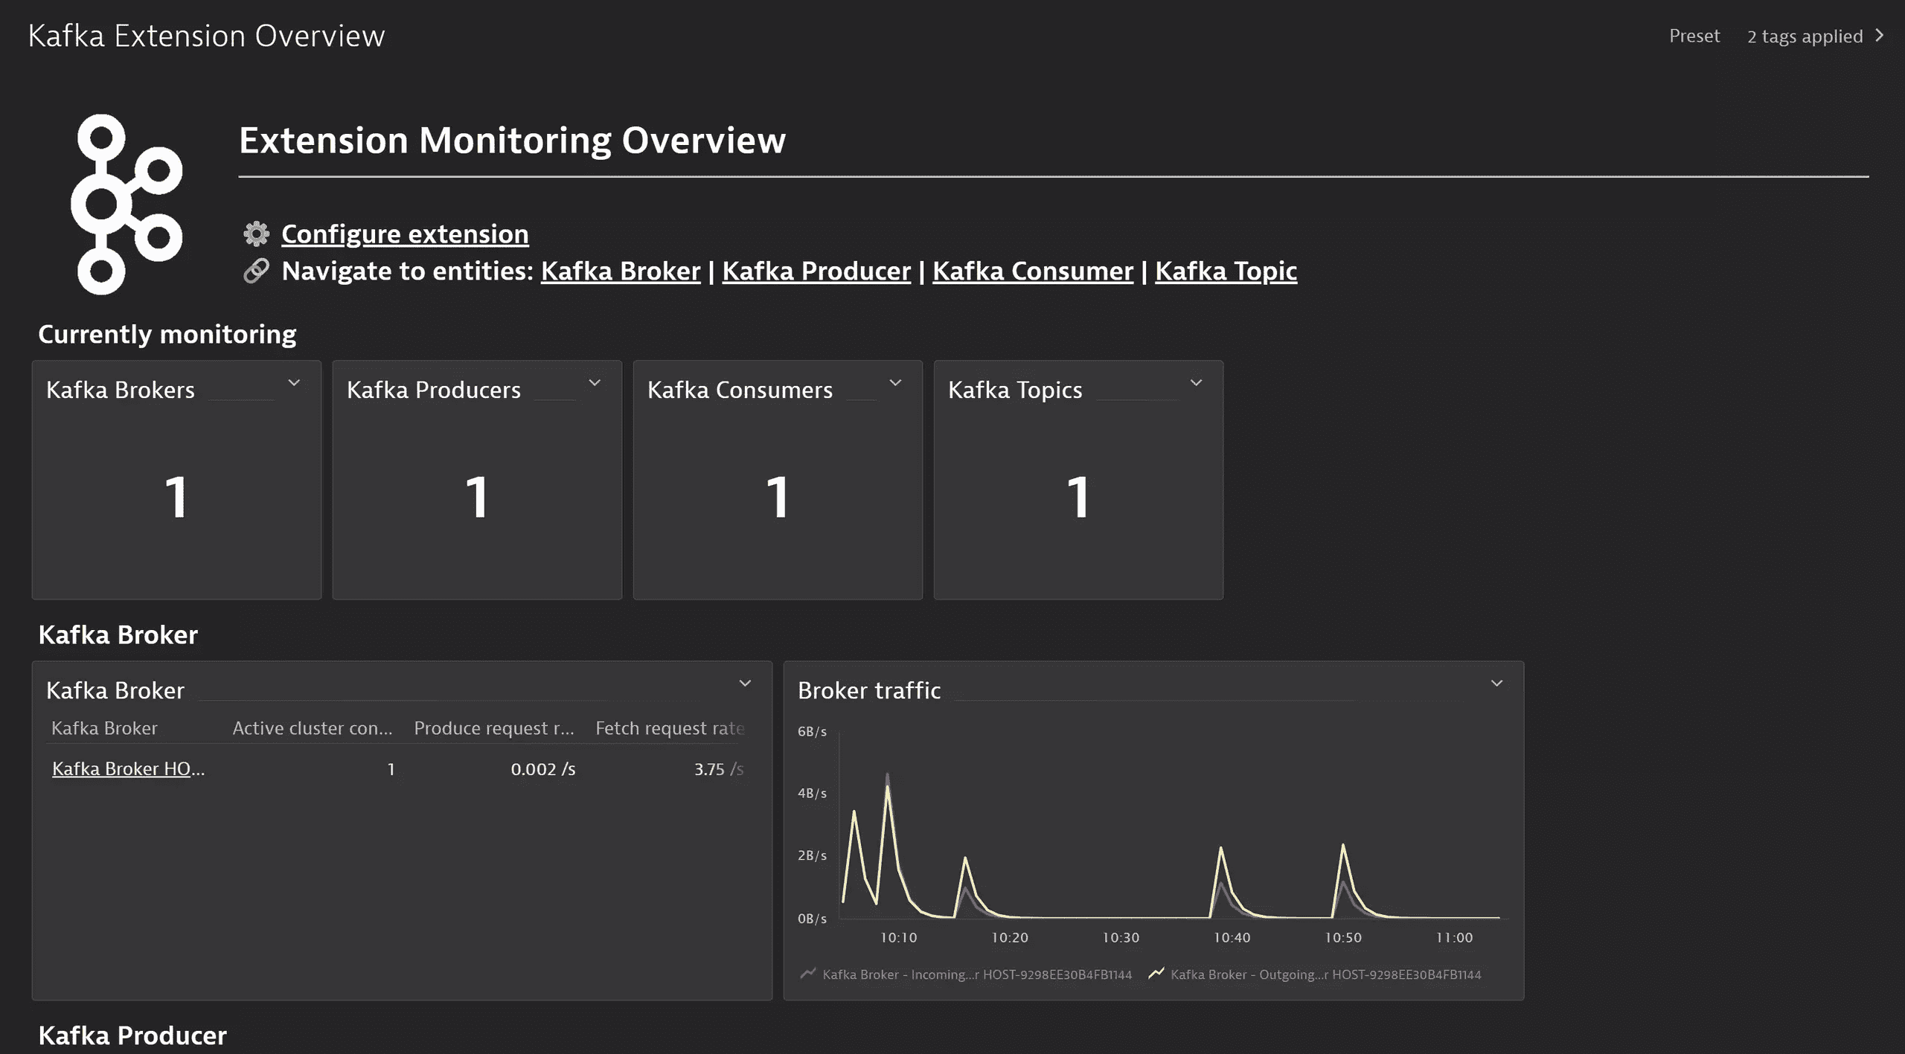The image size is (1905, 1054).
Task: Expand the Kafka Consumers tile menu chevron
Action: pyautogui.click(x=895, y=383)
